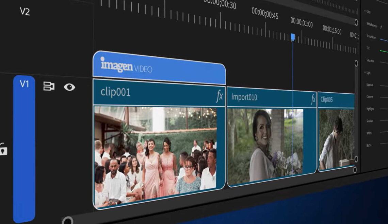
Task: Click the blue playhead marker on ruler
Action: click(x=293, y=37)
